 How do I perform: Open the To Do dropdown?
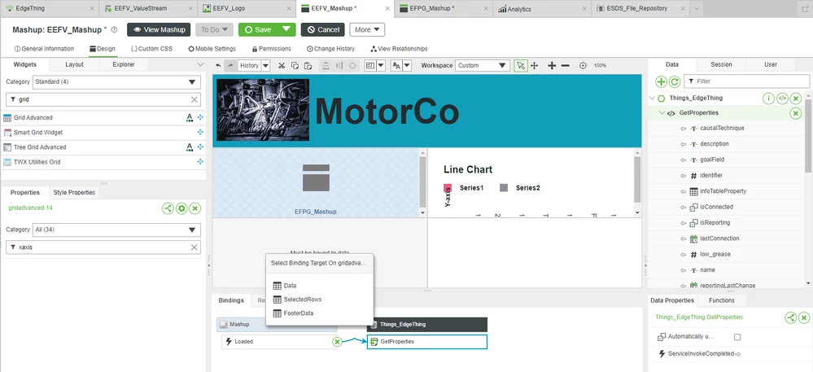point(214,29)
